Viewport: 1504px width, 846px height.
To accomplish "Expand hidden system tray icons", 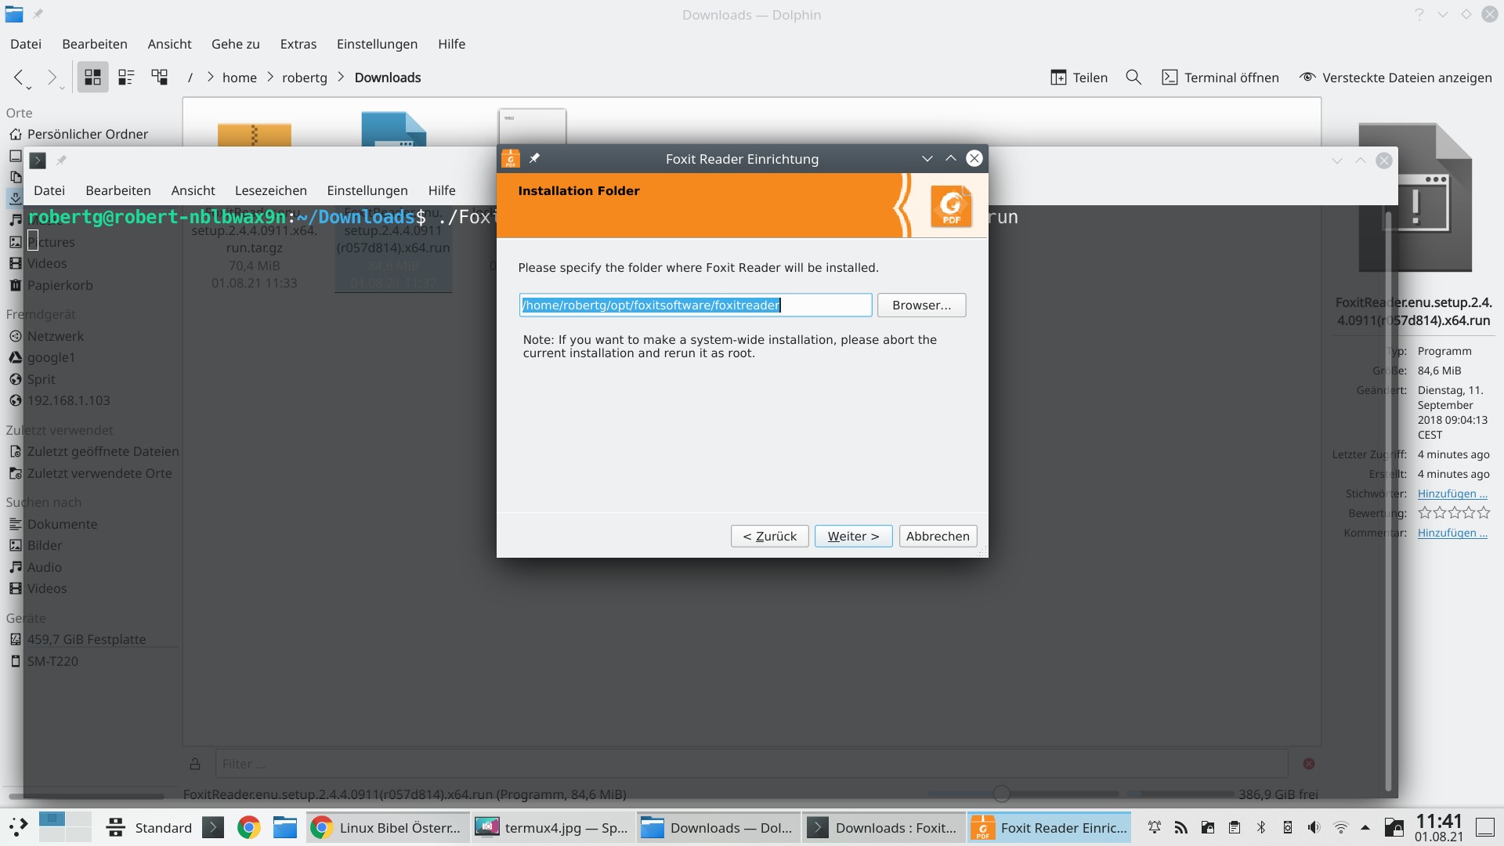I will click(1366, 826).
